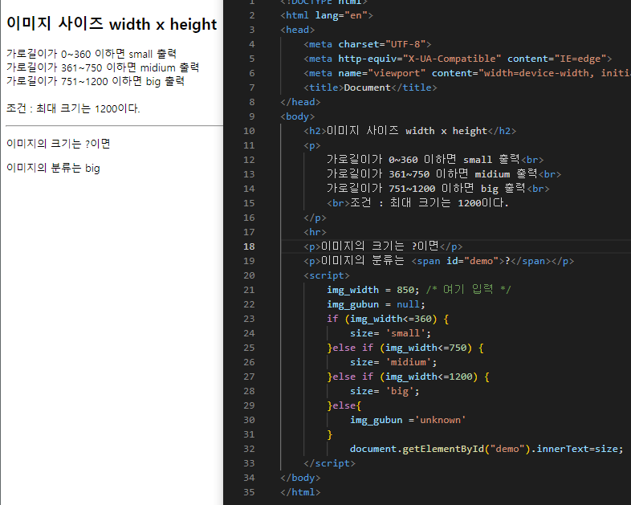Click the '<meta charset="UTF-8">' line
The height and width of the screenshot is (505, 631).
coord(368,44)
